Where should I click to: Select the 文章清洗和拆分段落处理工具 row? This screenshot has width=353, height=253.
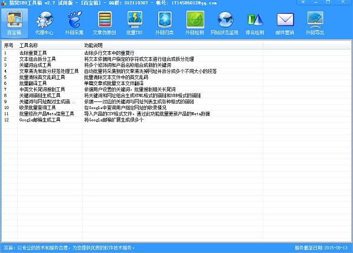click(x=177, y=71)
